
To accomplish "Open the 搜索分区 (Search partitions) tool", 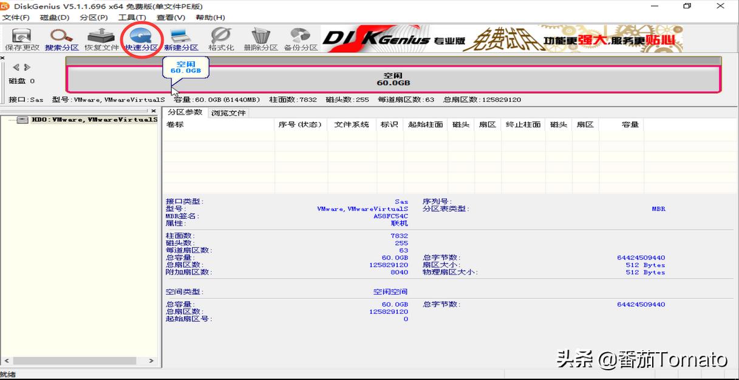I will pyautogui.click(x=62, y=39).
